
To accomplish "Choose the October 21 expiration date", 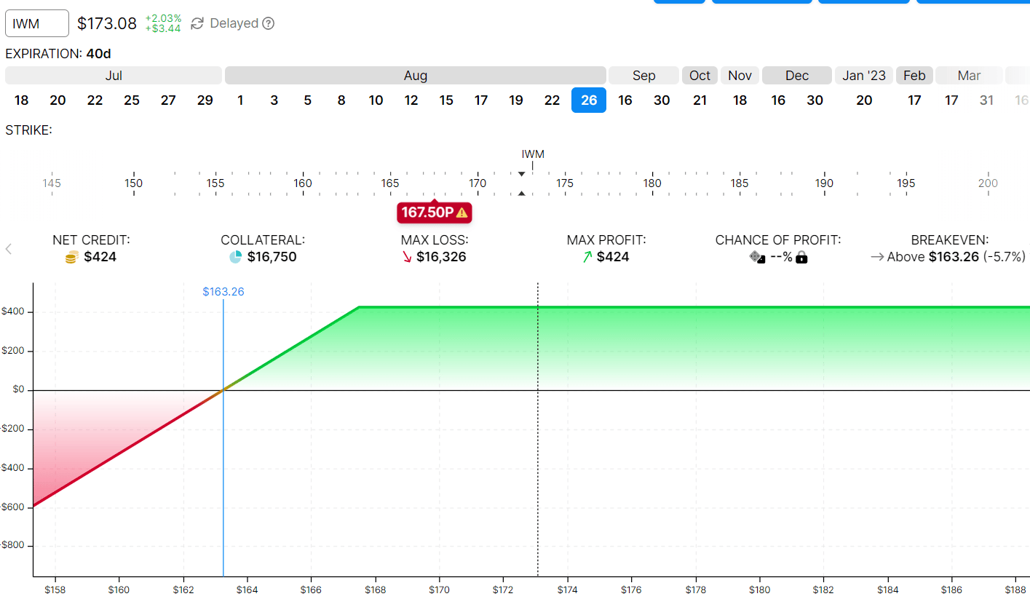I will coord(700,100).
